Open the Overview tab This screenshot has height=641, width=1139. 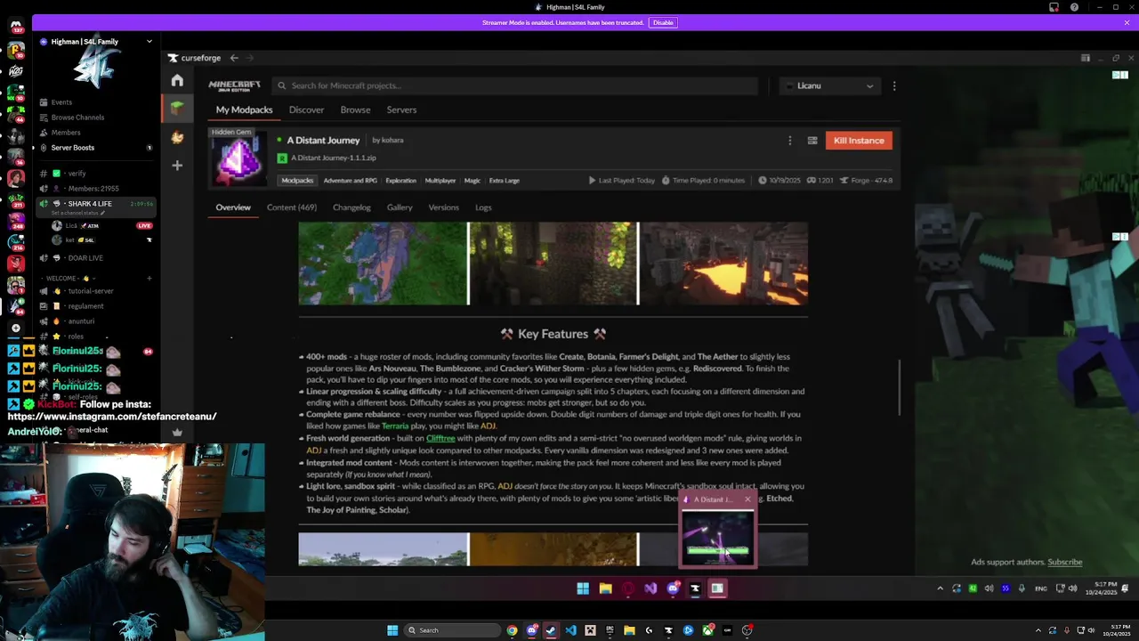(233, 207)
